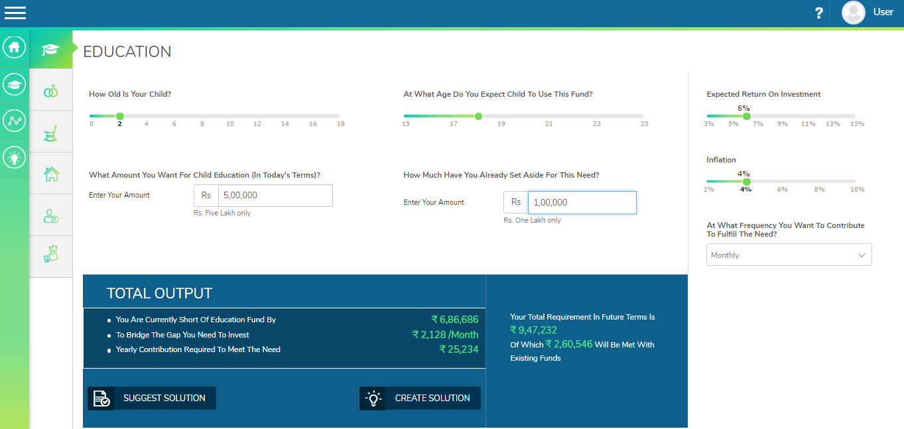Click the light bulb icon in left sidebar
Screen dimensions: 904x429
[15, 157]
